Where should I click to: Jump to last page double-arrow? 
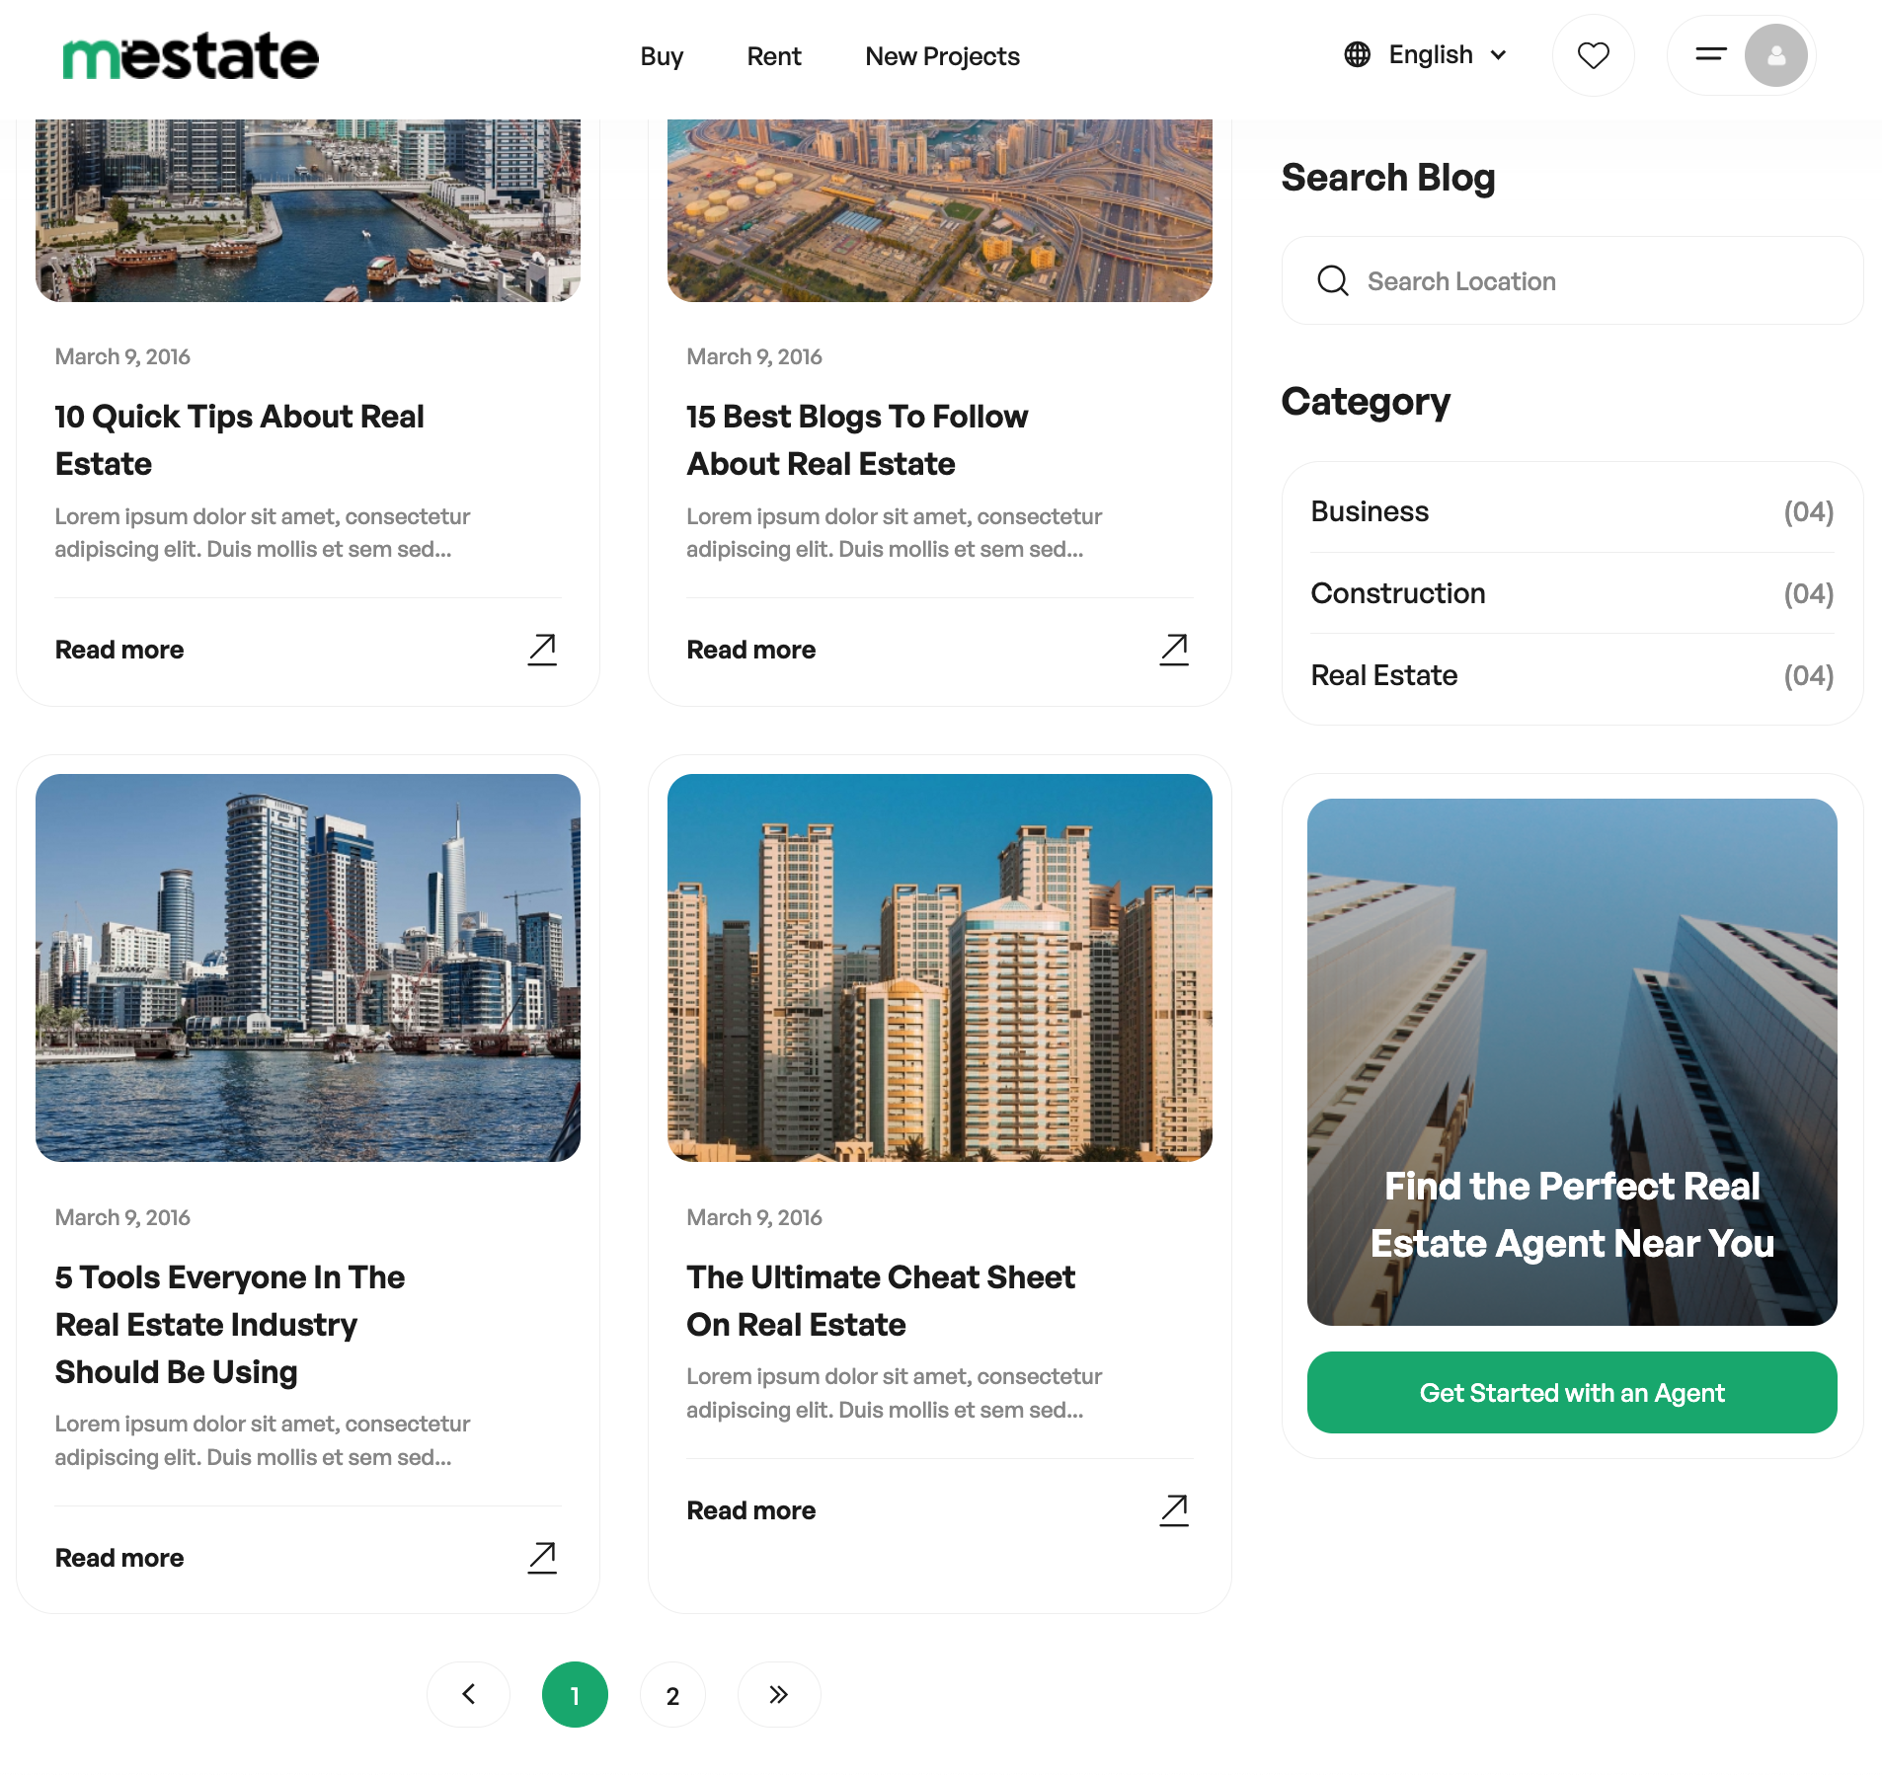tap(779, 1694)
